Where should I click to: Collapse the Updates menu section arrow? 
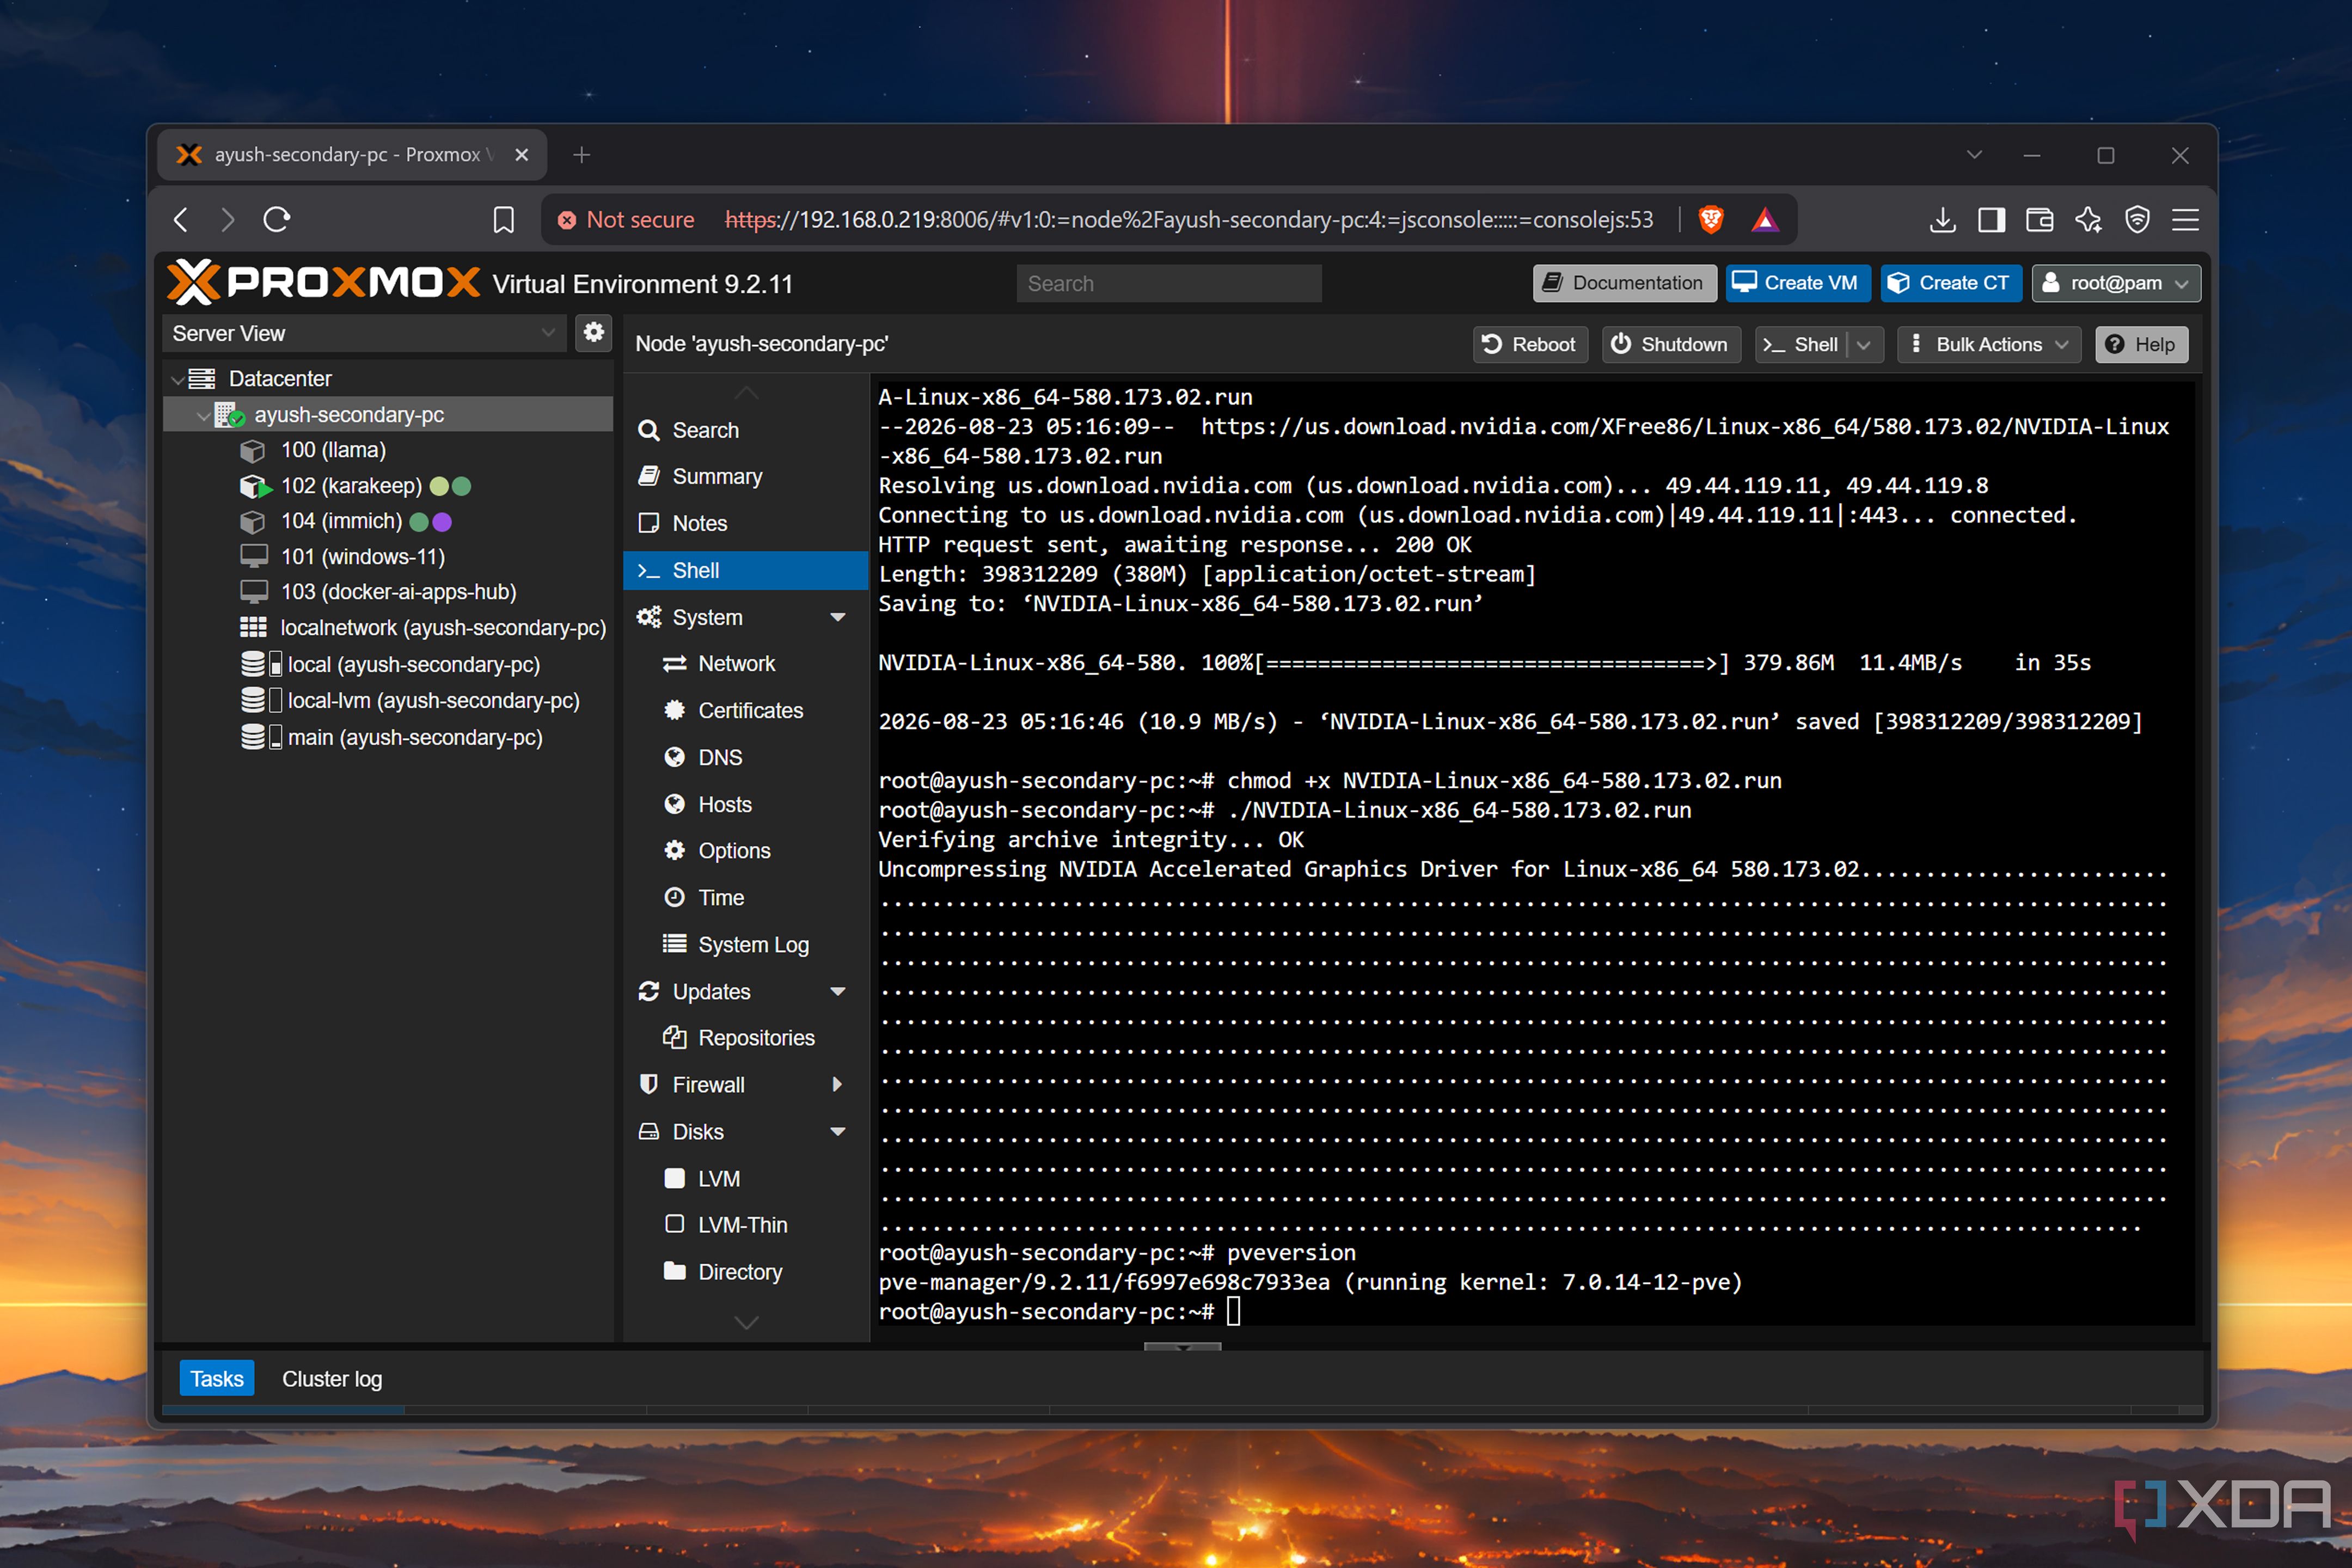point(838,991)
